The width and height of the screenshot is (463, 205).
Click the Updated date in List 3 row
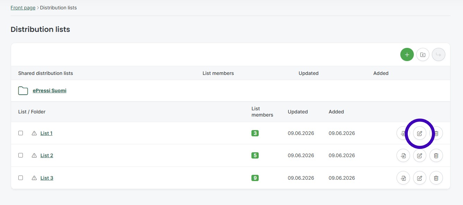click(x=301, y=178)
